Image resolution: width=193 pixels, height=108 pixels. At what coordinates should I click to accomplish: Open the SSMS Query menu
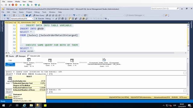point(21,12)
